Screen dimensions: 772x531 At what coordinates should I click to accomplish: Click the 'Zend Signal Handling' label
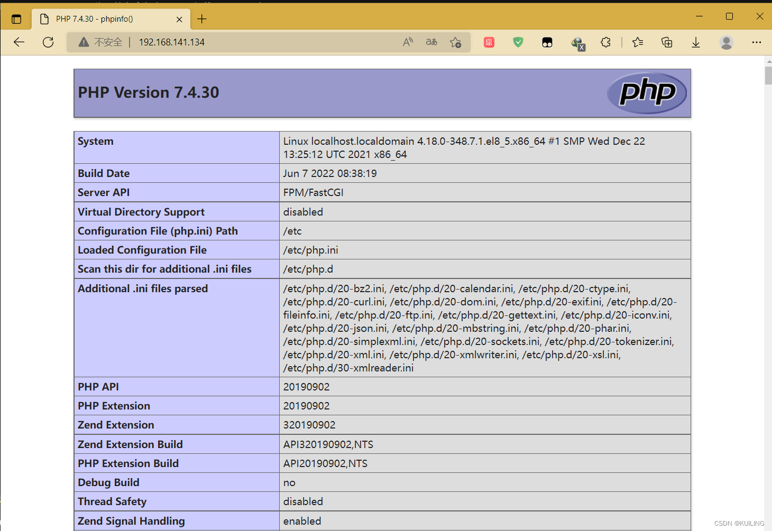(x=131, y=521)
